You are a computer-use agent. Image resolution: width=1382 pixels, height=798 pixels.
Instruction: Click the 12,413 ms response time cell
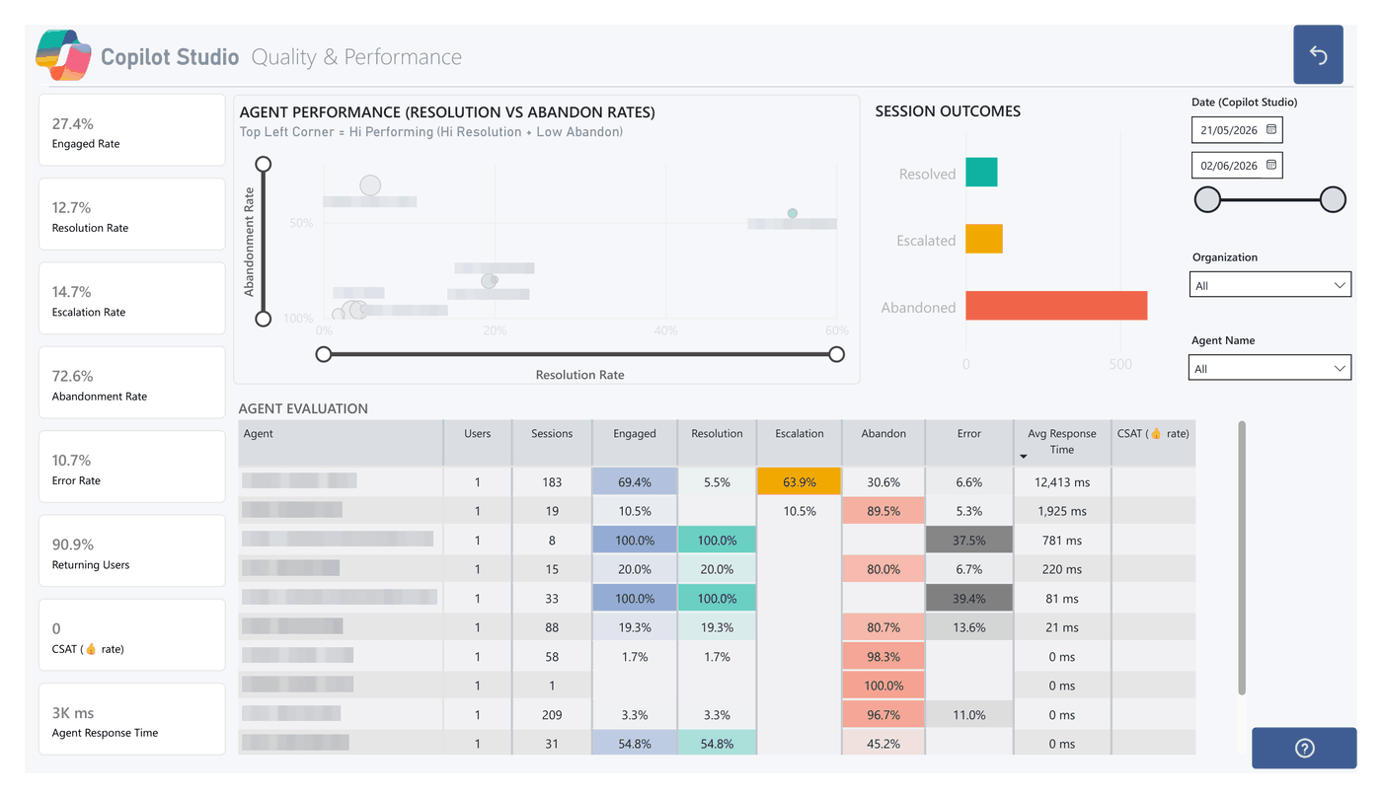[x=1062, y=481]
